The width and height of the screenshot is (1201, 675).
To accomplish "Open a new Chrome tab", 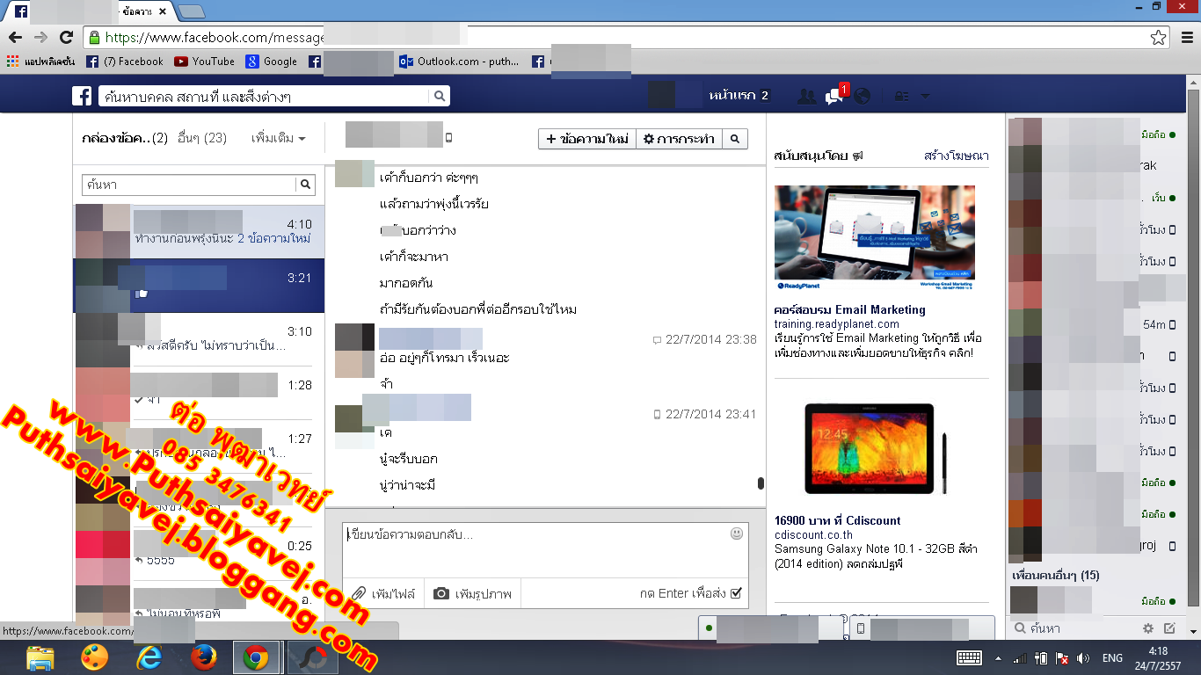I will pos(191,11).
